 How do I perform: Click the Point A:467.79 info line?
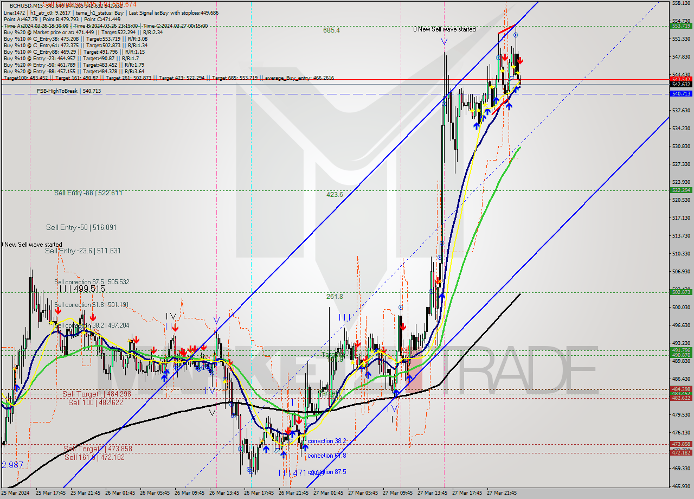pos(62,19)
